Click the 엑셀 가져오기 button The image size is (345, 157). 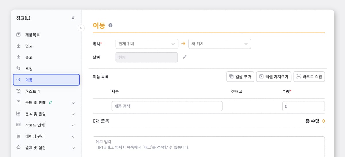pyautogui.click(x=274, y=77)
